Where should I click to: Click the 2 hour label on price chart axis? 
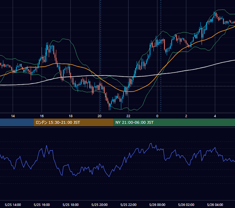[186, 116]
